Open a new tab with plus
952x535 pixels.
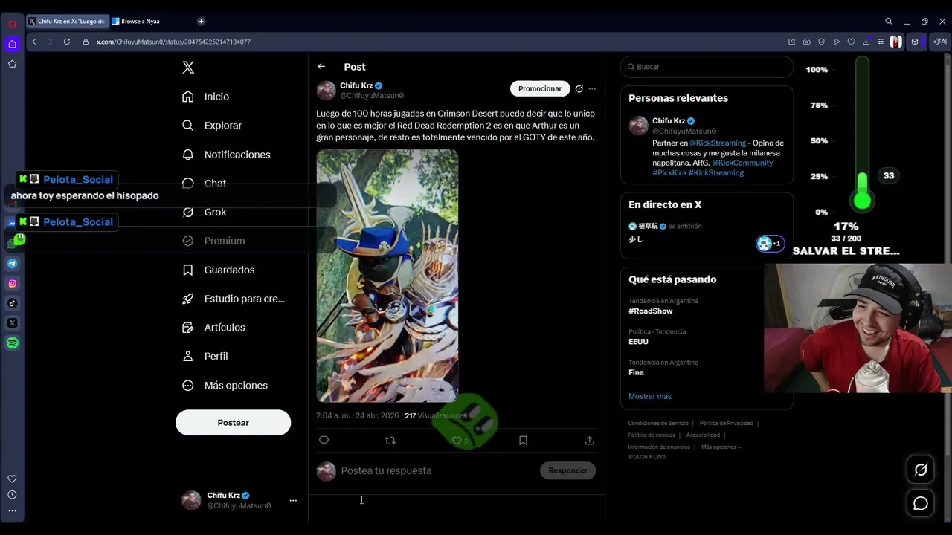tap(201, 22)
